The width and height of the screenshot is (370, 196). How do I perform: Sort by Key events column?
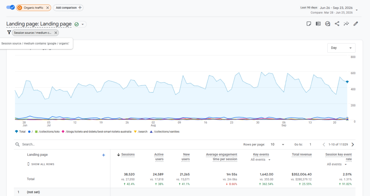pos(261,154)
